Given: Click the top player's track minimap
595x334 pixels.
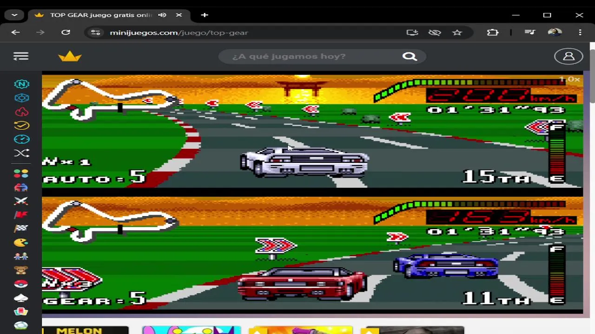Looking at the screenshot, I should (111, 99).
